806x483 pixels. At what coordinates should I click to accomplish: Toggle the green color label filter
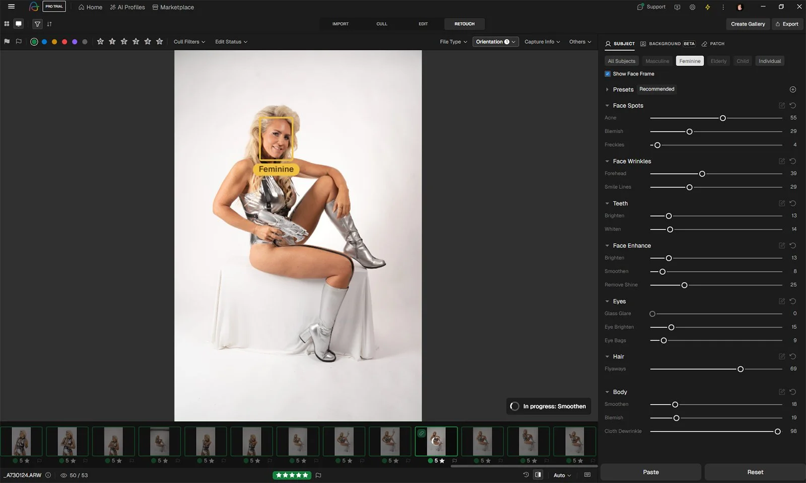coord(34,42)
